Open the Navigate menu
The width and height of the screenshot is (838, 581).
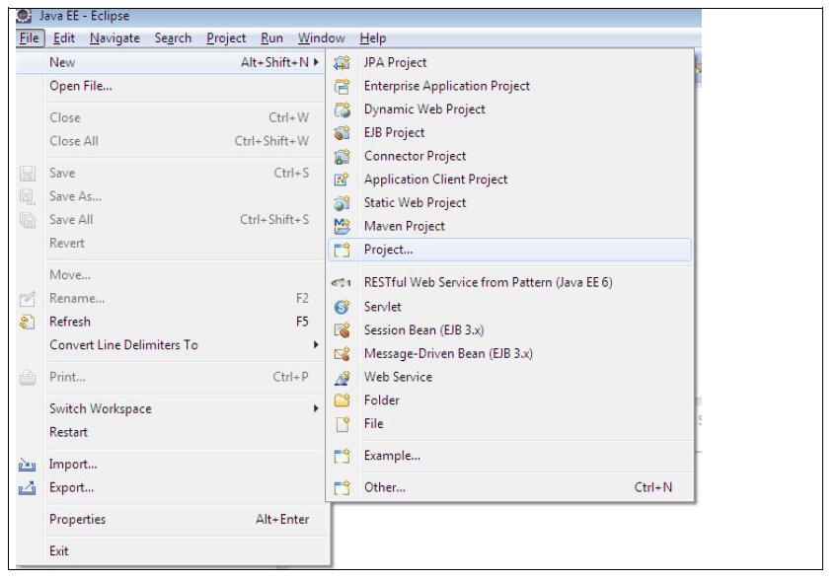[x=114, y=38]
